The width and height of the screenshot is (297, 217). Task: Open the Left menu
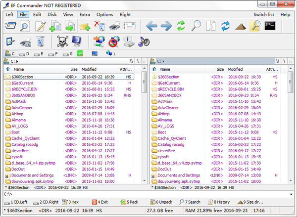tap(9, 14)
